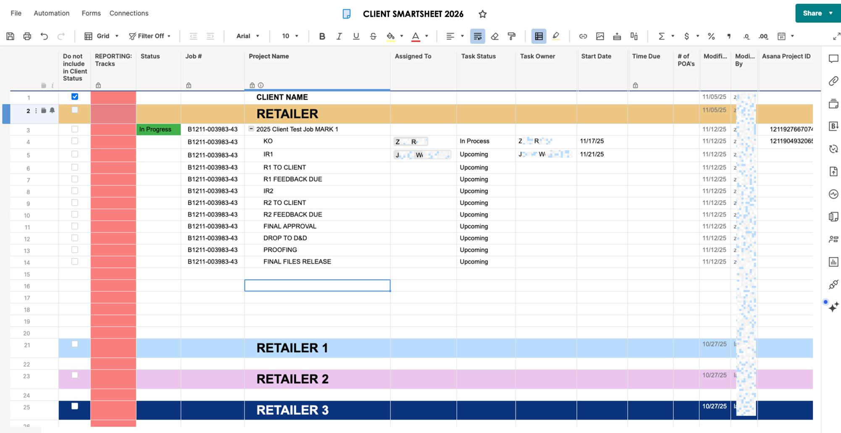The image size is (841, 433).
Task: Open the Conversations panel icon
Action: coord(833,59)
